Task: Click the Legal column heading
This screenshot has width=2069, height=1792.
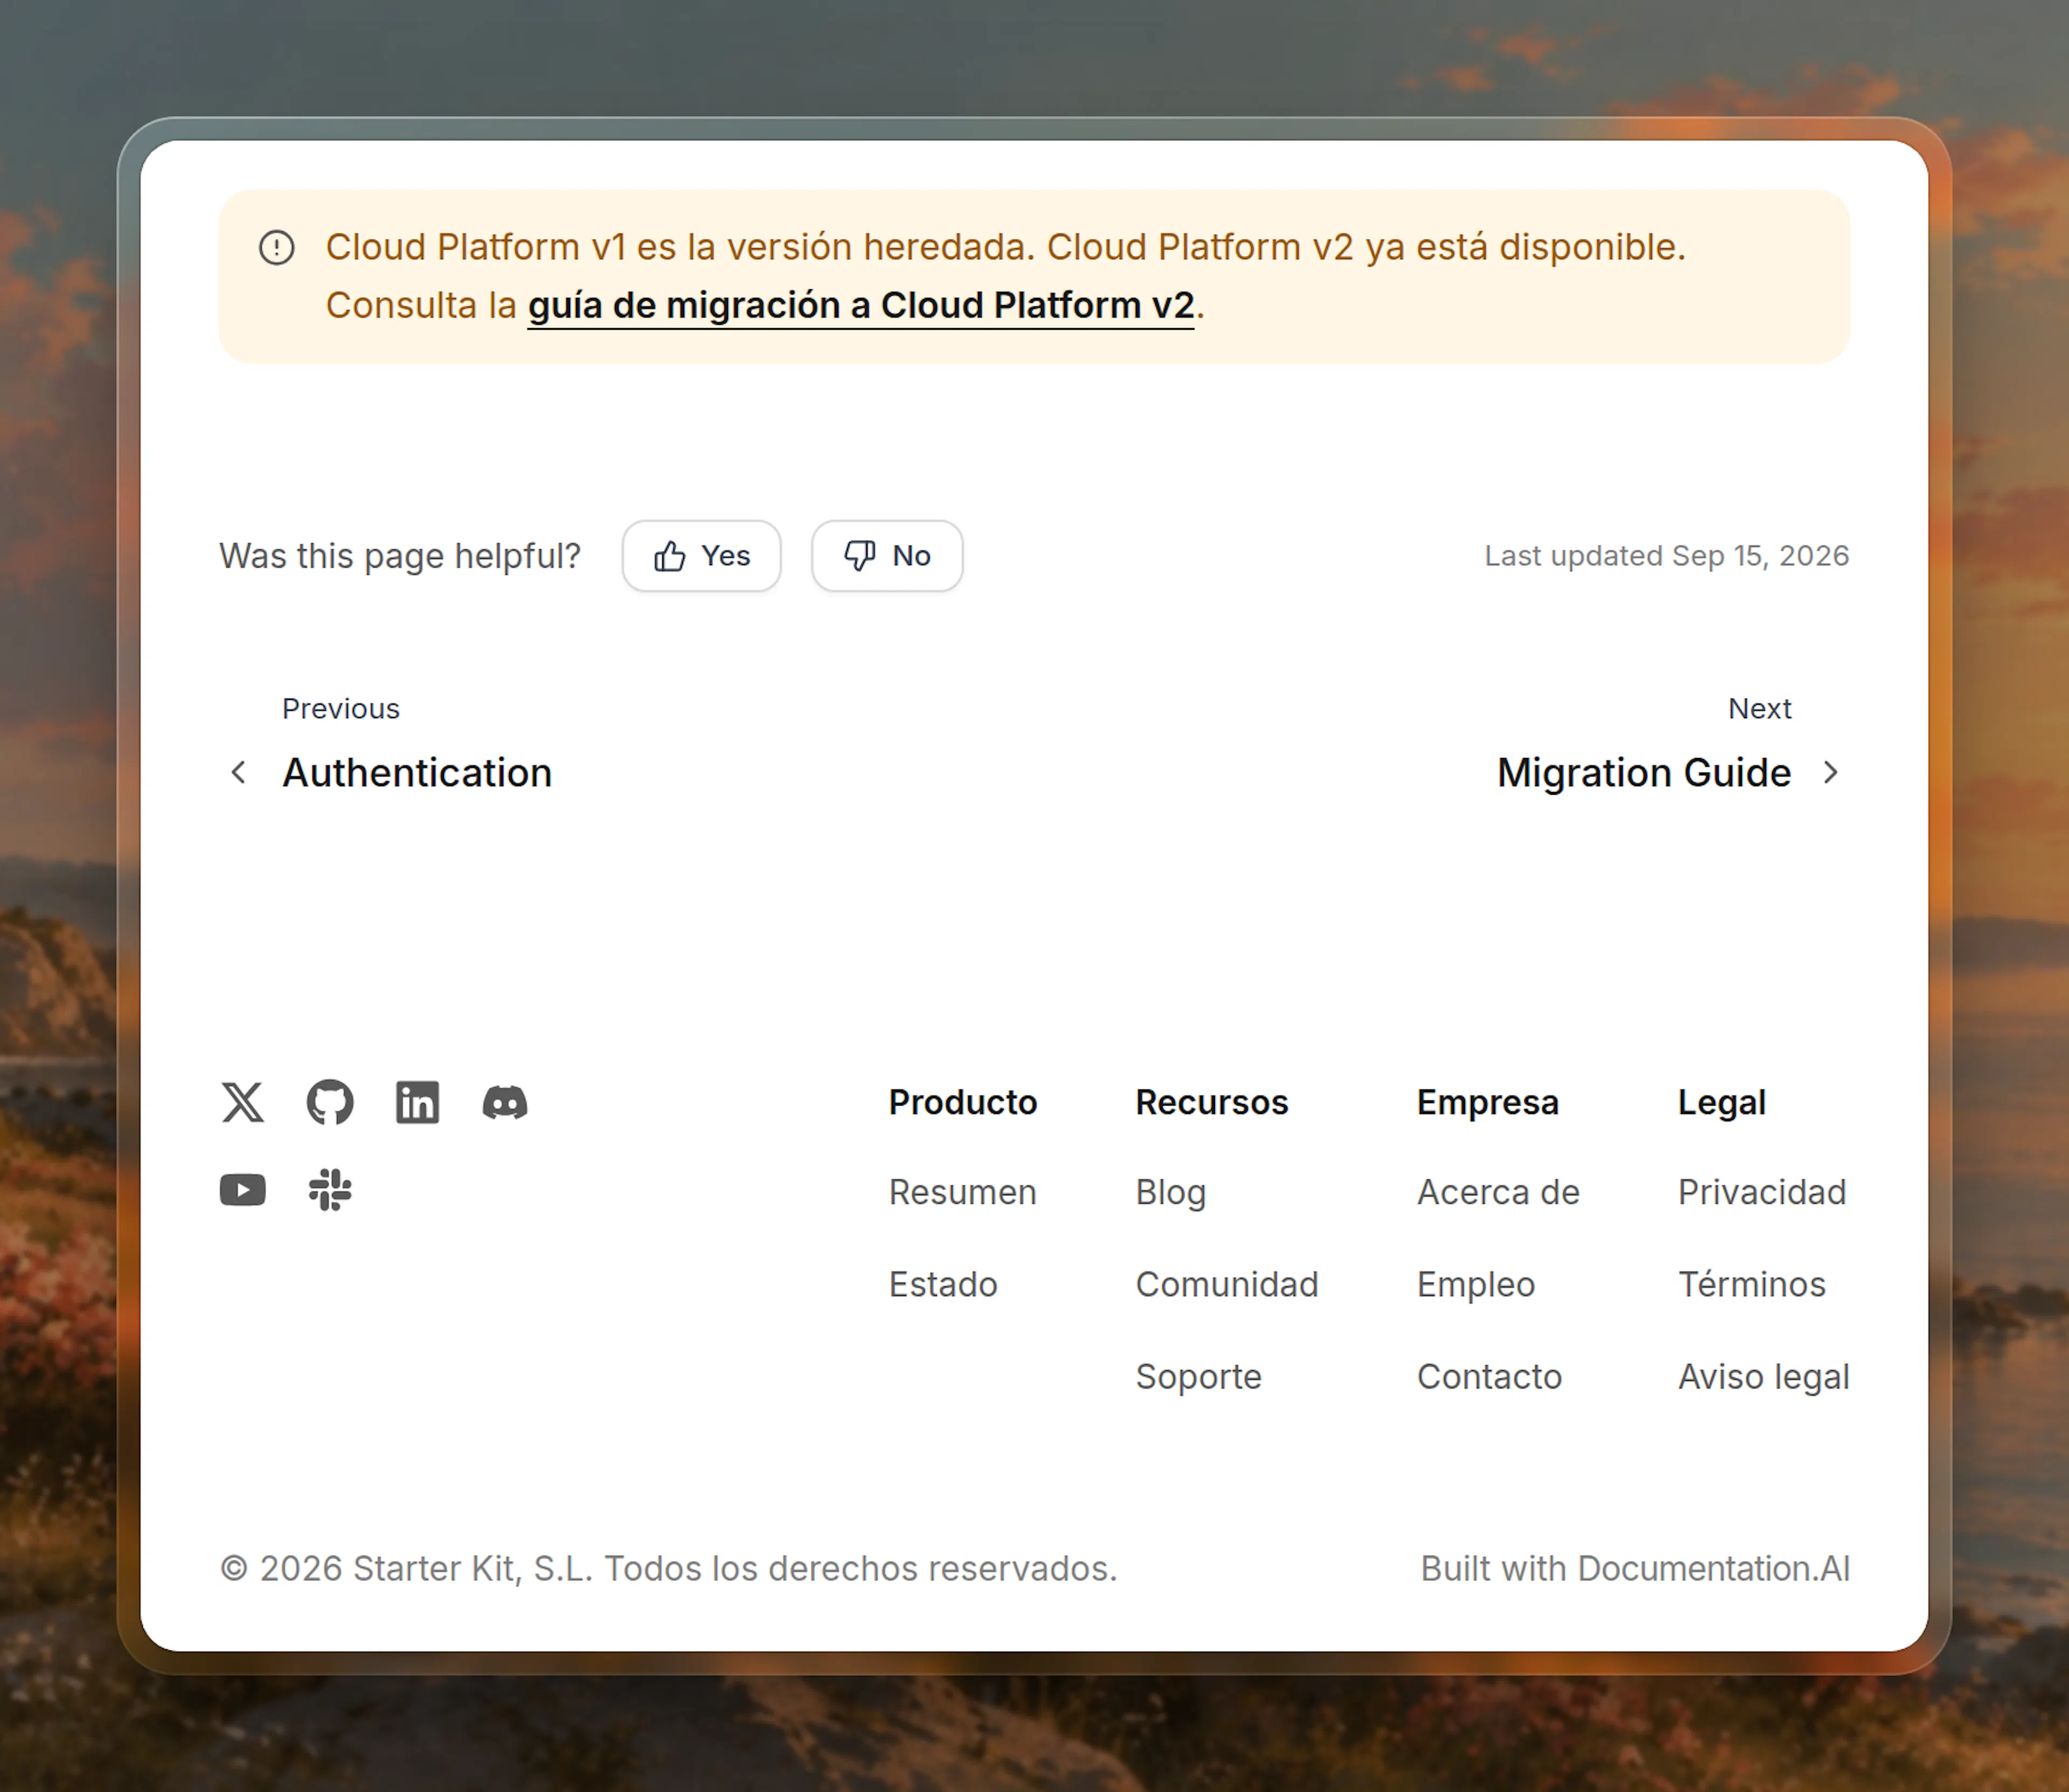Action: (1721, 1102)
